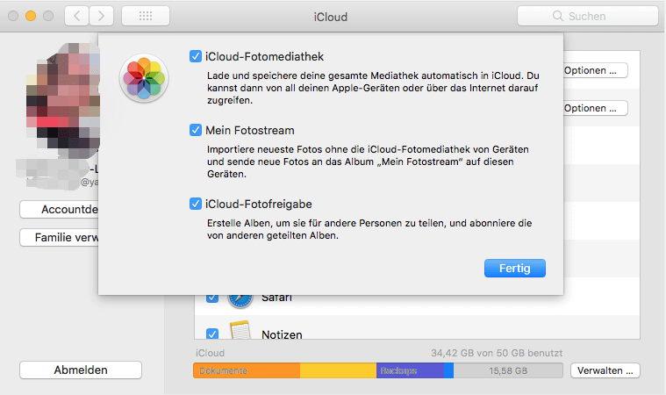Open Verwalten storage management

click(x=605, y=370)
